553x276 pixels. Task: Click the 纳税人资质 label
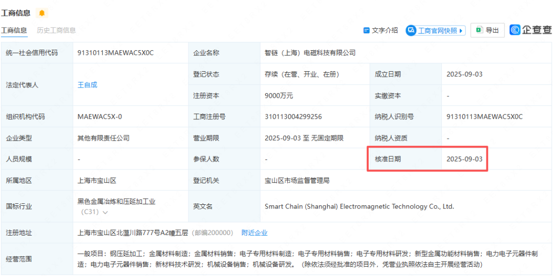(391, 138)
